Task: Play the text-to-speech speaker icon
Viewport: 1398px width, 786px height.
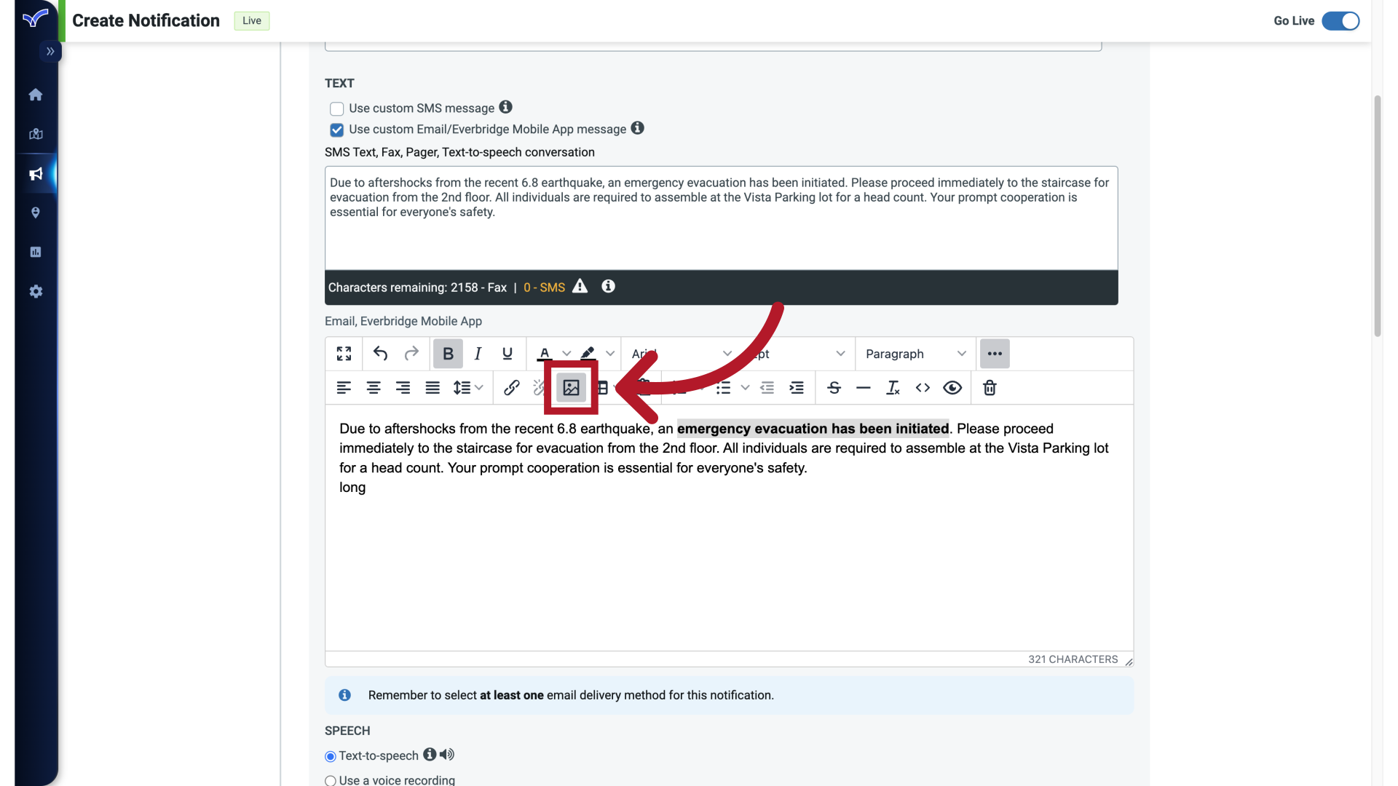Action: pos(446,755)
